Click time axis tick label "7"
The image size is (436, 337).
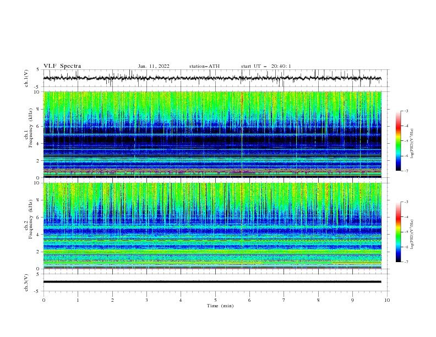(284, 300)
